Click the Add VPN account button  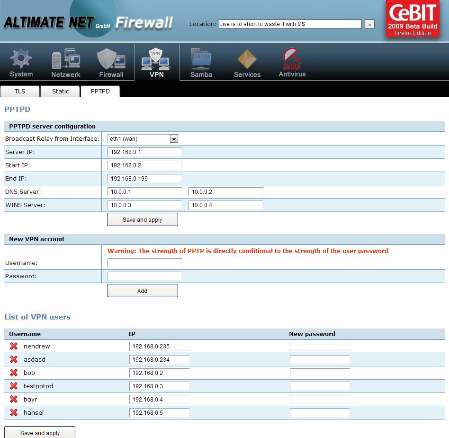(142, 291)
